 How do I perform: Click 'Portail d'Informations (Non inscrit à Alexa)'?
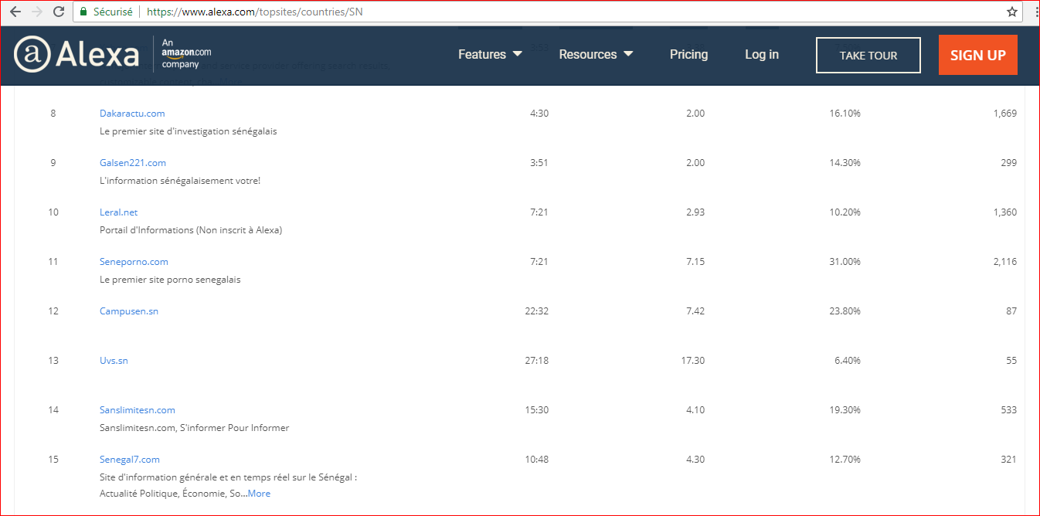[x=191, y=230]
